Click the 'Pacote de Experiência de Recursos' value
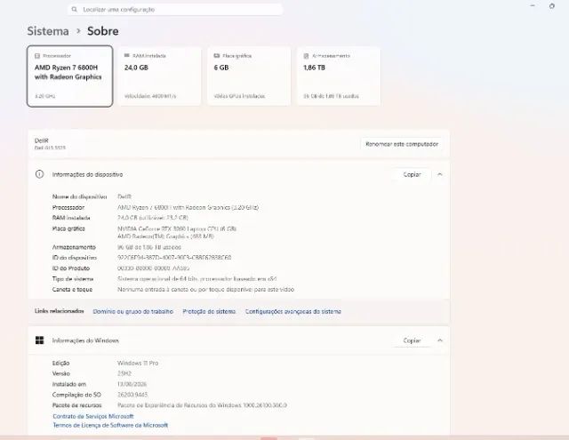This screenshot has width=569, height=440. (x=202, y=405)
